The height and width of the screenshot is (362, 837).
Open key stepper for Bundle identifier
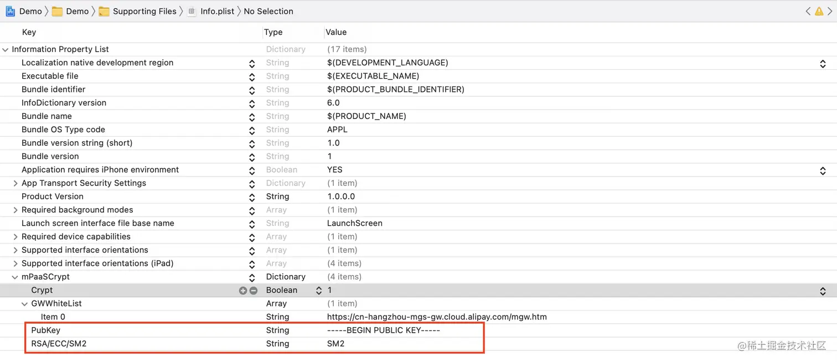pyautogui.click(x=252, y=90)
